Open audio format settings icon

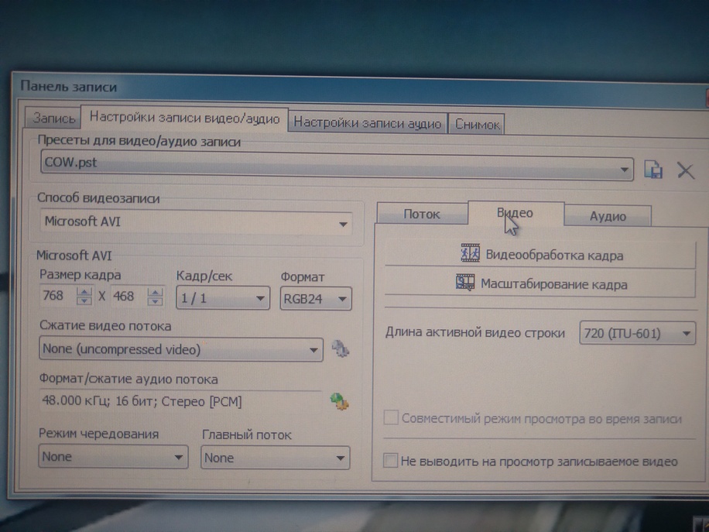tap(338, 401)
